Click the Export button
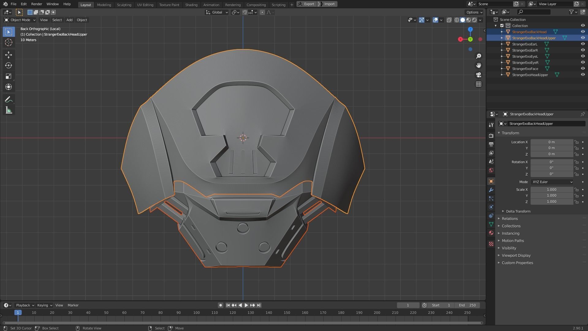Image resolution: width=588 pixels, height=331 pixels. (309, 4)
